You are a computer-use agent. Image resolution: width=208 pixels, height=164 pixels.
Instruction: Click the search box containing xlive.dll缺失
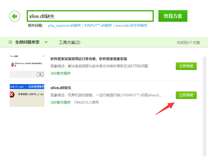pyautogui.click(x=90, y=16)
